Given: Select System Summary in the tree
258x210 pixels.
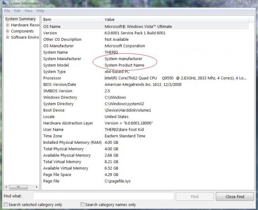Looking at the screenshot, I should click(20, 19).
